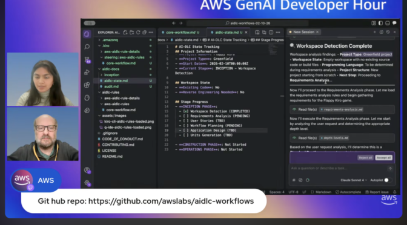Open editor more actions ellipsis
Screen dimensions: 407x225
pos(278,33)
